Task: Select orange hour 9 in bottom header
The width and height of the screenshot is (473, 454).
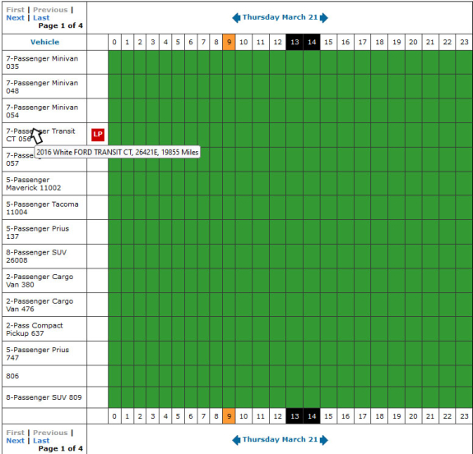Action: (x=229, y=416)
